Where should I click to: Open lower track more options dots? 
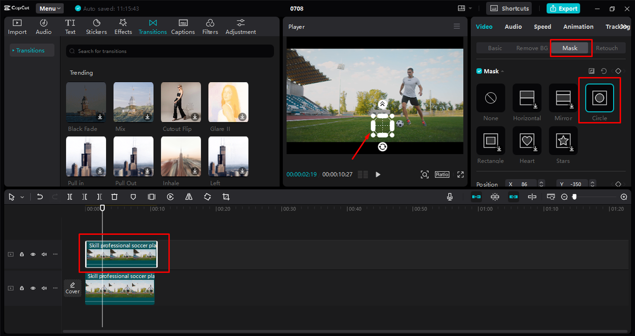tap(55, 288)
